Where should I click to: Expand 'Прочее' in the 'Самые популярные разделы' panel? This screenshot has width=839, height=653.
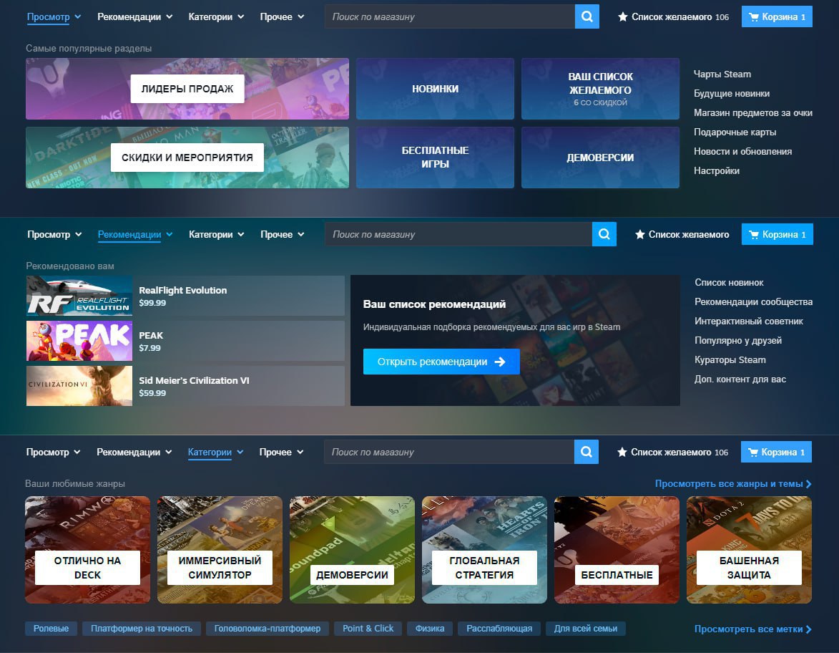coord(282,16)
